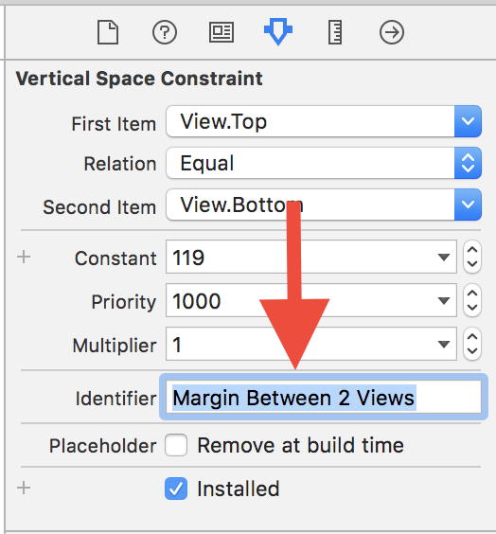Select the Attributes inspector icon
The width and height of the screenshot is (496, 534).
pyautogui.click(x=278, y=32)
